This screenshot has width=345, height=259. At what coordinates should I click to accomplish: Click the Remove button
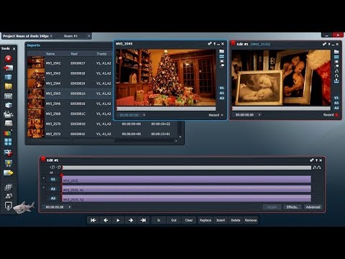(x=251, y=220)
